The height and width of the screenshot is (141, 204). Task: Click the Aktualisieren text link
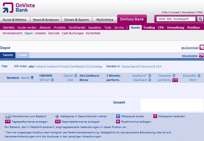tap(190, 55)
